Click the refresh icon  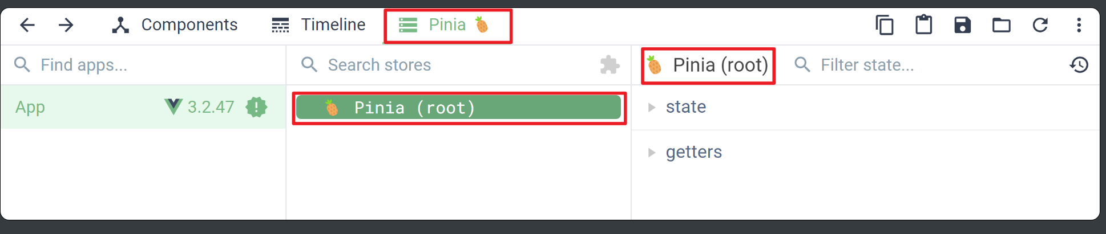coord(1040,25)
